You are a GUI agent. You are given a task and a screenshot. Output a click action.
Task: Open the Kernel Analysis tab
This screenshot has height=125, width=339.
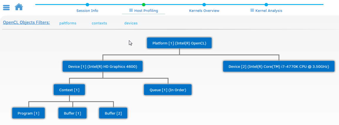266,11
